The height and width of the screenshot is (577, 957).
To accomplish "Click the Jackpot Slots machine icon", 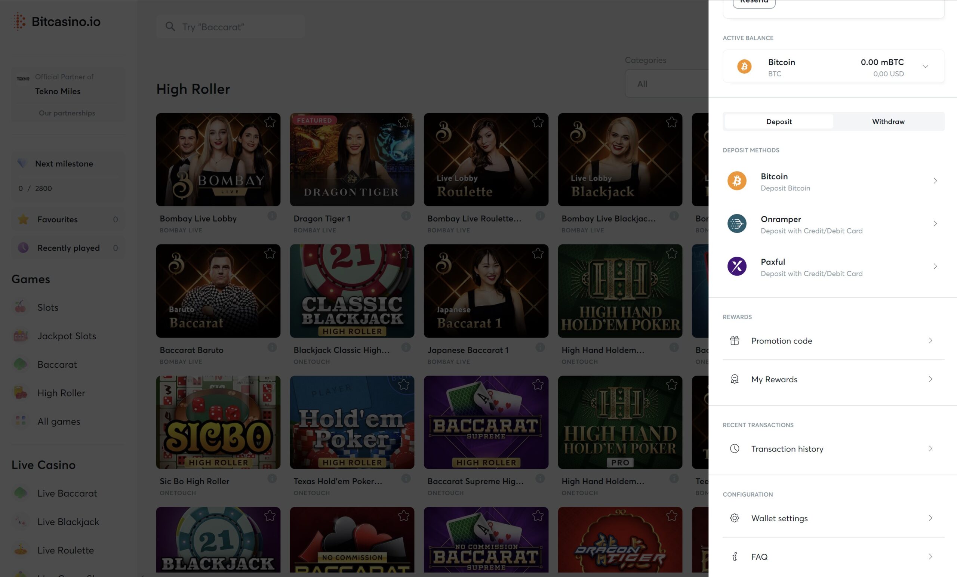I will coord(21,336).
